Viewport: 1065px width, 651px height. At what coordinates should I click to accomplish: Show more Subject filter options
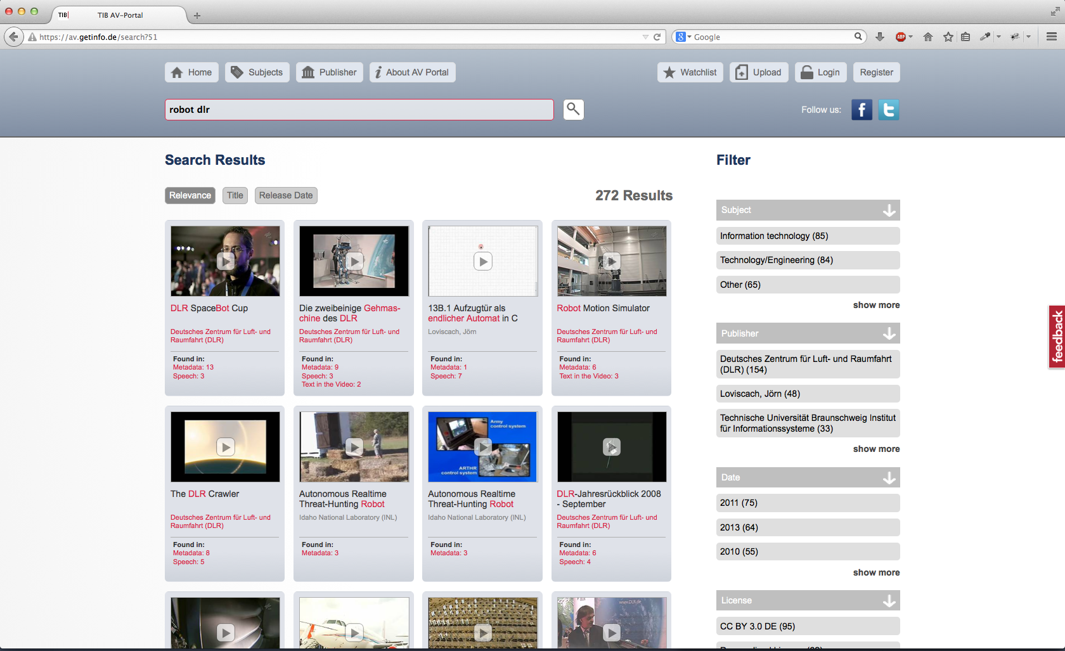point(876,305)
